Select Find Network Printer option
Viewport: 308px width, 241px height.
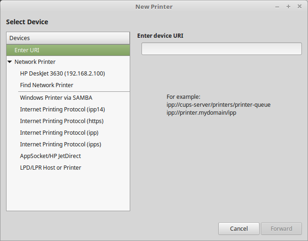(47, 85)
